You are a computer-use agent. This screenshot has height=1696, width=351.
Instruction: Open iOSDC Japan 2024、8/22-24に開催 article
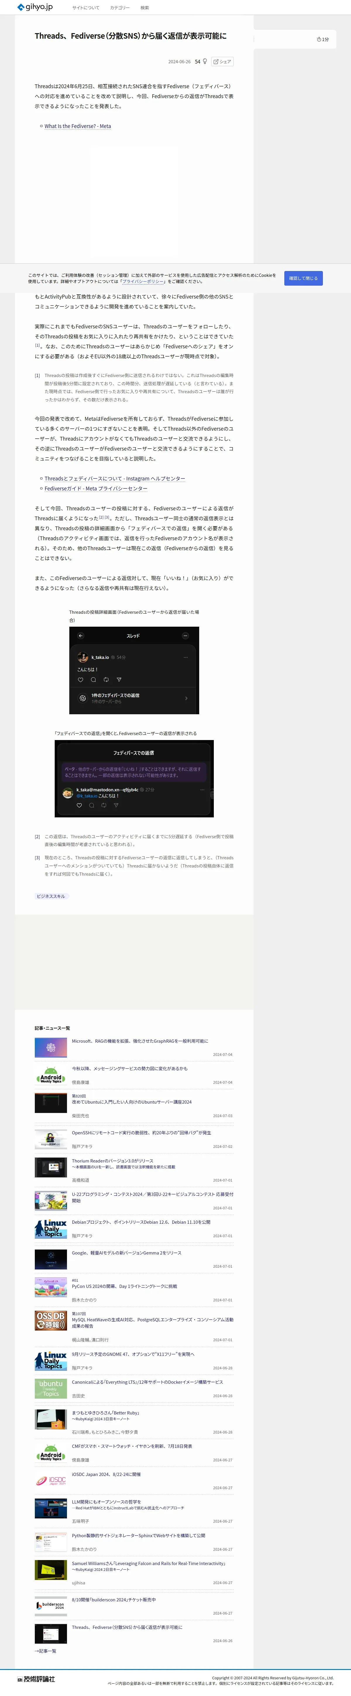(x=106, y=1474)
